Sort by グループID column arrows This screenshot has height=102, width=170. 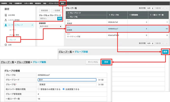(109, 15)
